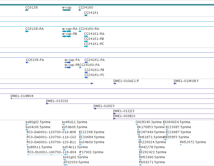The width and height of the screenshot is (214, 166).
Task: Click the DME1-010A21.R BAC end
Action: point(126,81)
